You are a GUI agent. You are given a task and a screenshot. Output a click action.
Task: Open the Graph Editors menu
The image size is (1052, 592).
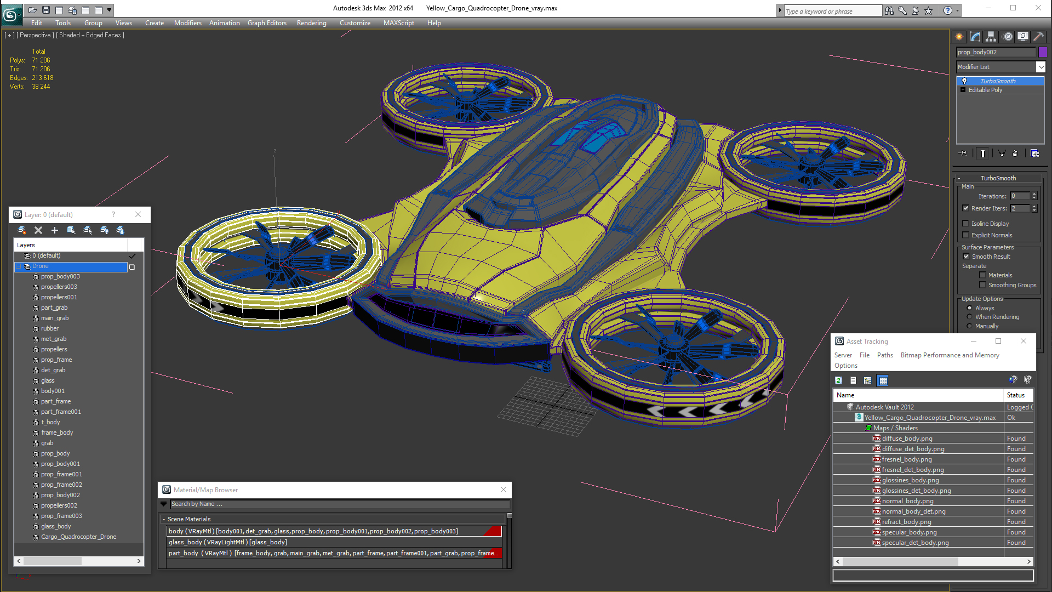[267, 23]
